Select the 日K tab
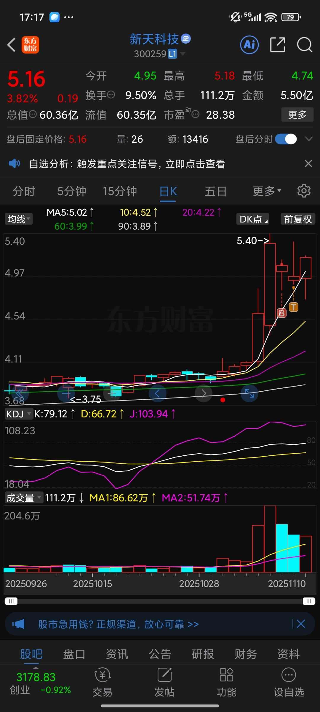Screen dimensions: 320x712 tap(168, 191)
